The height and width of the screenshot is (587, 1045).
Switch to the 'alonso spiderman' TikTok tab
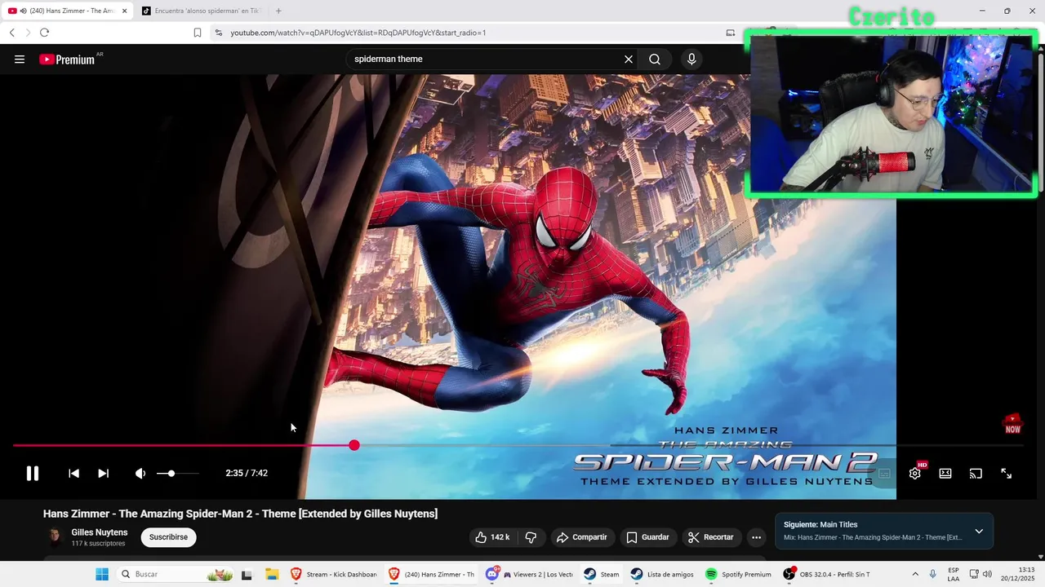[200, 11]
